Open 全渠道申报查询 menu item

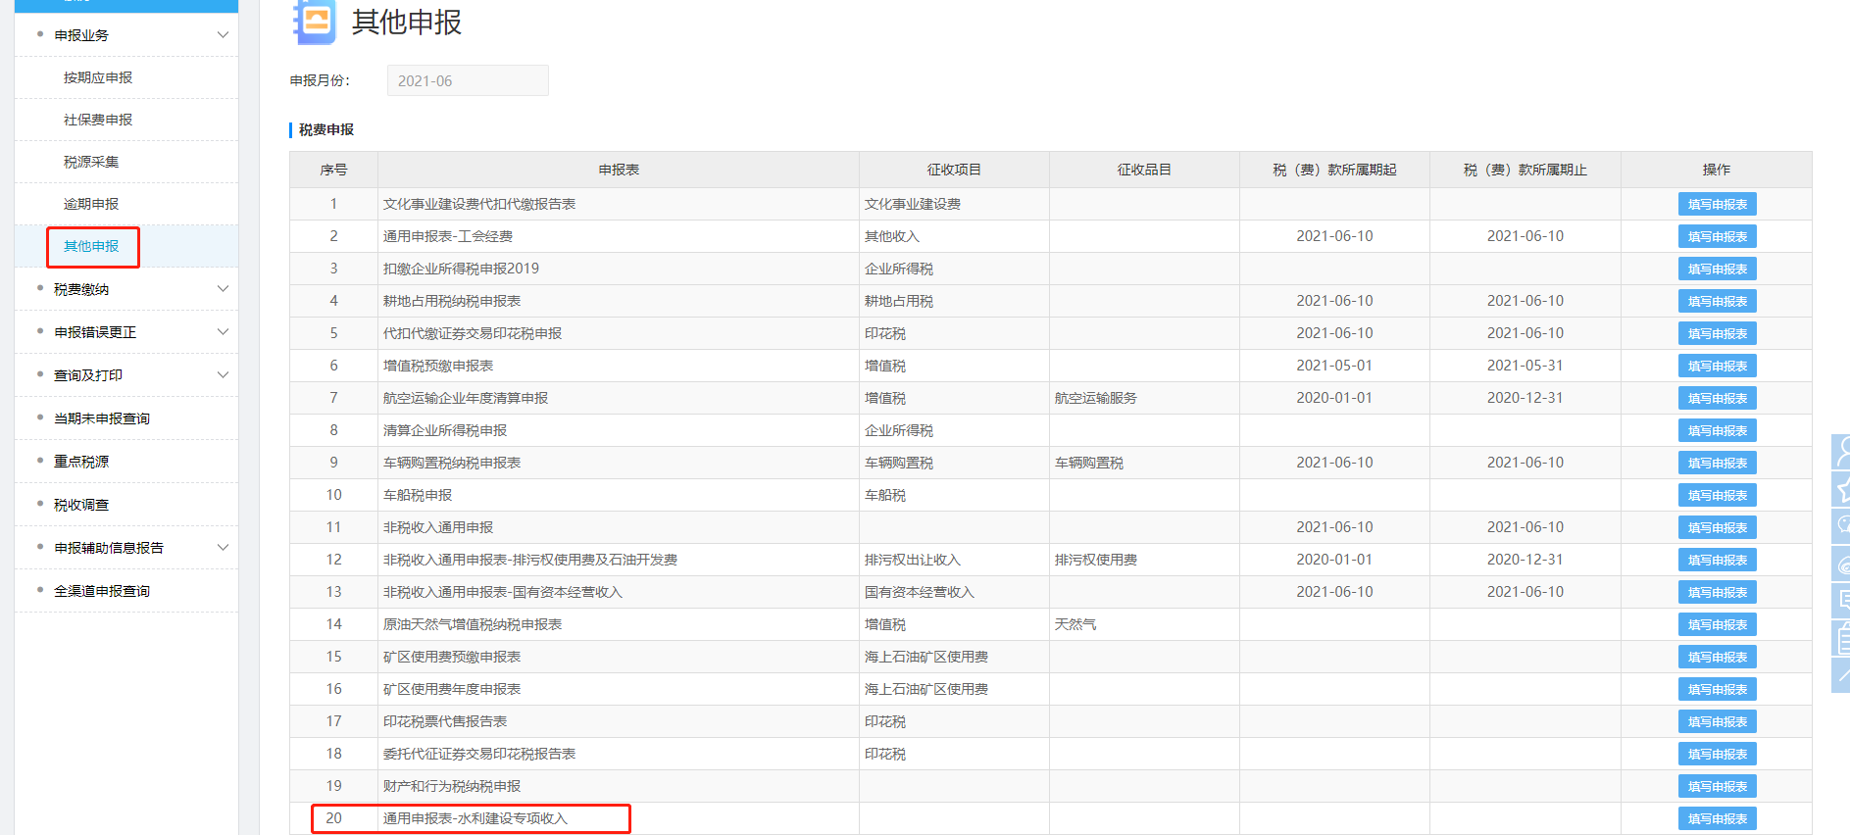pos(102,591)
